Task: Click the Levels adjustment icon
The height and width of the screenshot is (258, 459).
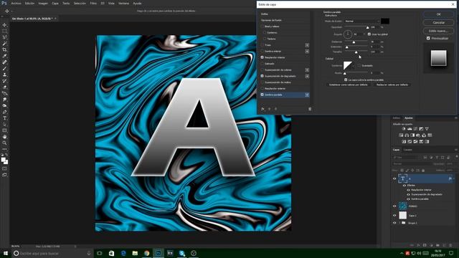Action: 410,129
